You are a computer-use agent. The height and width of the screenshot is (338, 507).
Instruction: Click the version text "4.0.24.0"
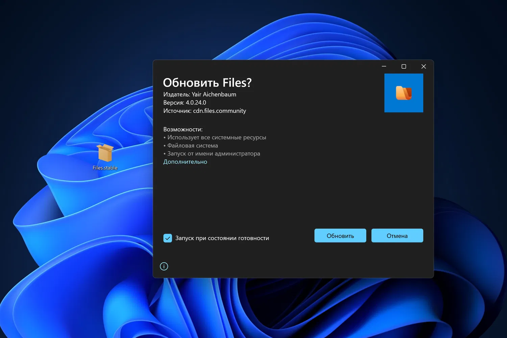196,102
